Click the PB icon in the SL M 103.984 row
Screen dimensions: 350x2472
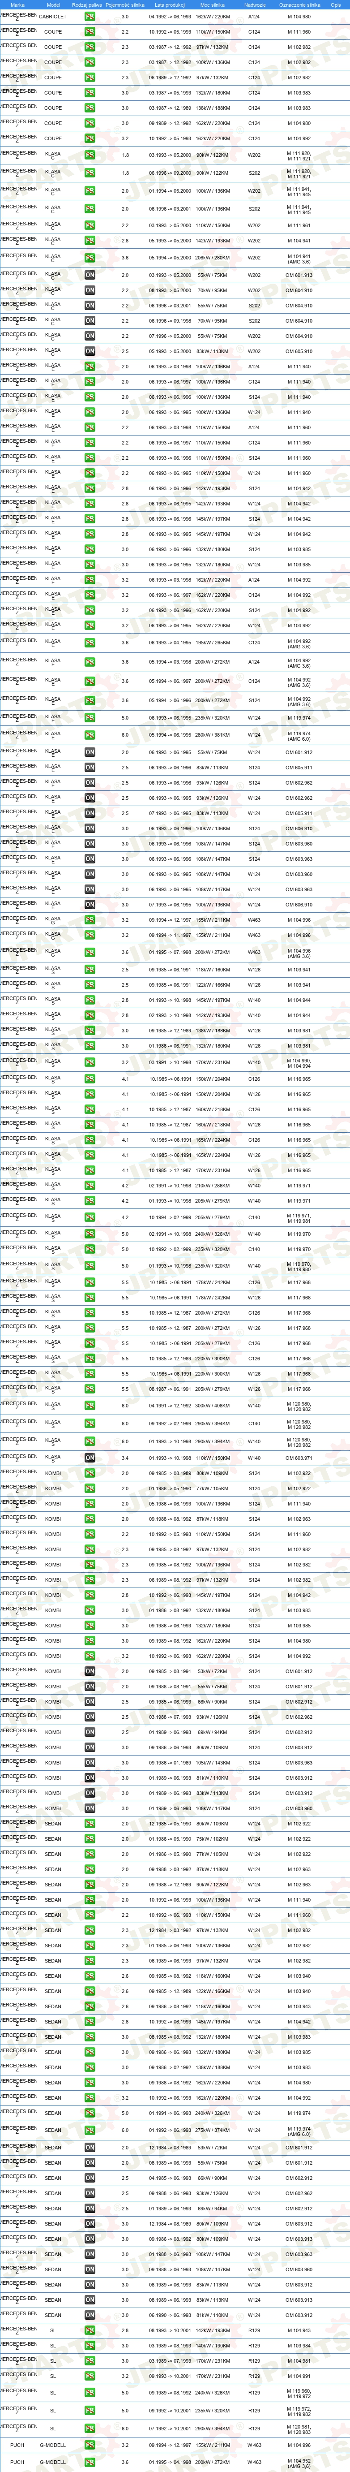coord(89,2345)
